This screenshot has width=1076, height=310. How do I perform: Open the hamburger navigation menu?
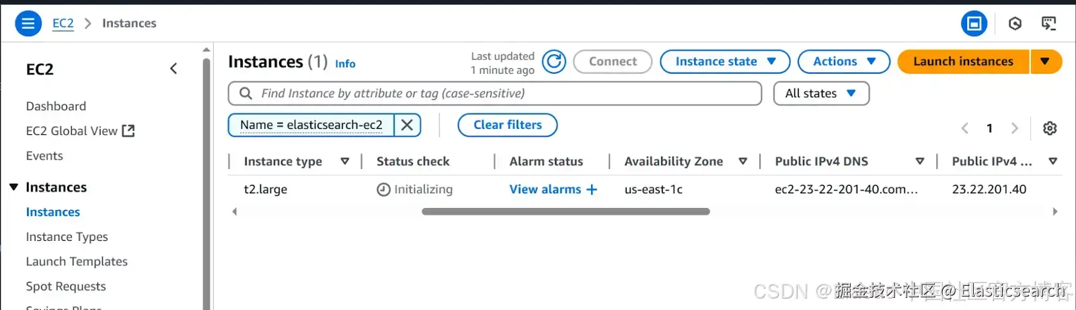pos(28,24)
